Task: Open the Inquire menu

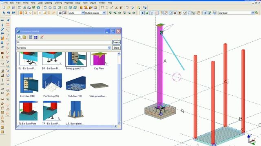Action: (x=93, y=3)
